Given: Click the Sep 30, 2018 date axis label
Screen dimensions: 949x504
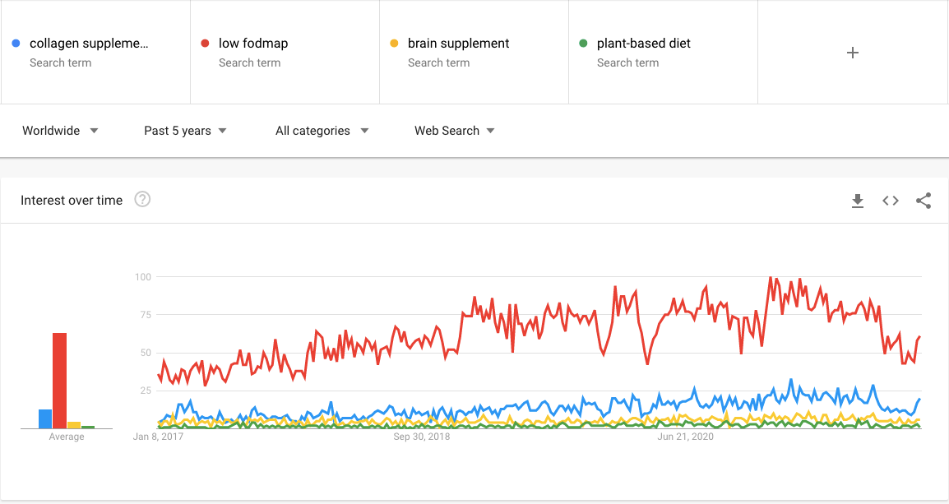Looking at the screenshot, I should click(x=422, y=437).
